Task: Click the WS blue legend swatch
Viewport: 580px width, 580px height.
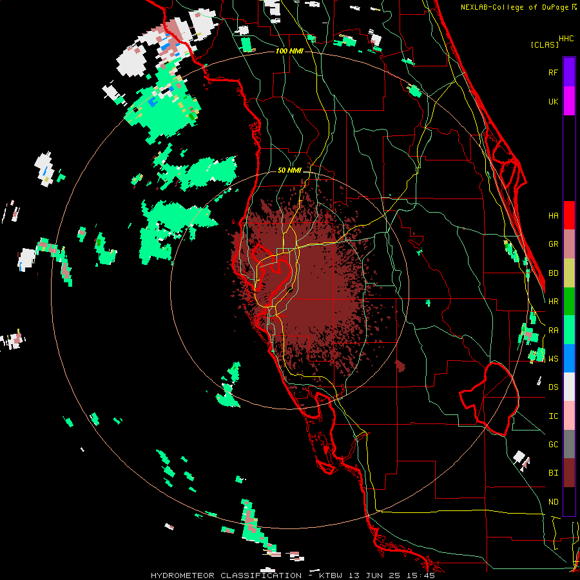Action: coord(569,358)
